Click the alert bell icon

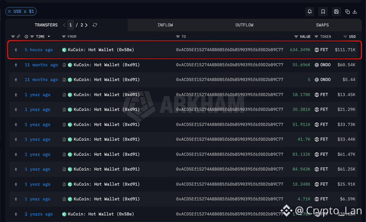pyautogui.click(x=310, y=11)
